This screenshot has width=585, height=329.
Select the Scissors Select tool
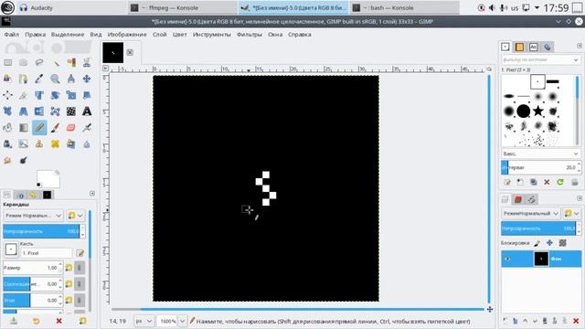87,63
